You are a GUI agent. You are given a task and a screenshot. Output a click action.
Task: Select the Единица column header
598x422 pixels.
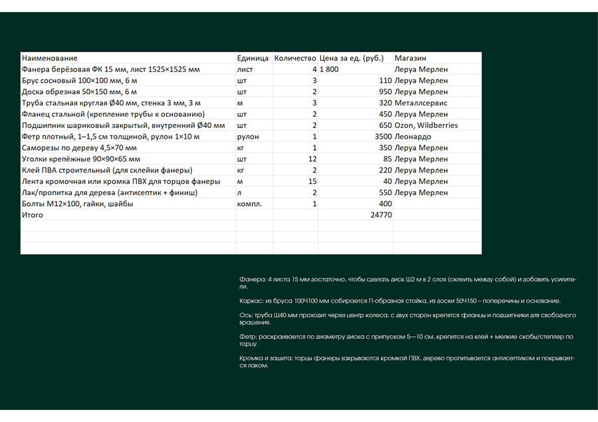pyautogui.click(x=254, y=58)
